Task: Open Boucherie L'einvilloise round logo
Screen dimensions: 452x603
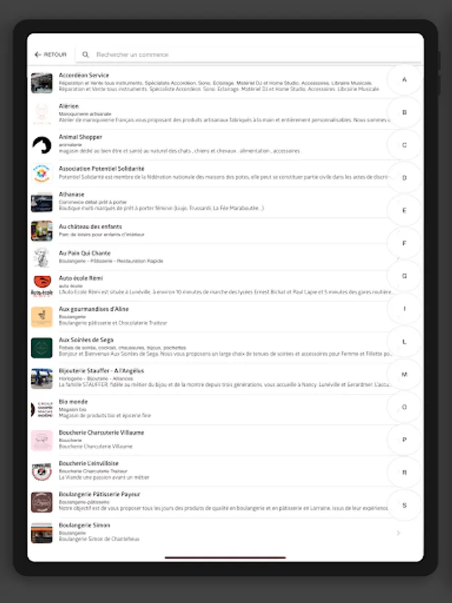Action: pyautogui.click(x=42, y=471)
